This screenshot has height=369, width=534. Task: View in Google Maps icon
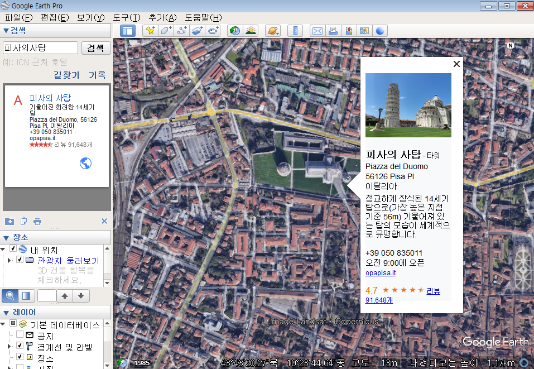(364, 31)
